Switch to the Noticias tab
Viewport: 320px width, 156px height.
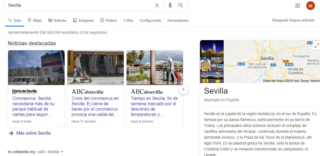point(57,20)
